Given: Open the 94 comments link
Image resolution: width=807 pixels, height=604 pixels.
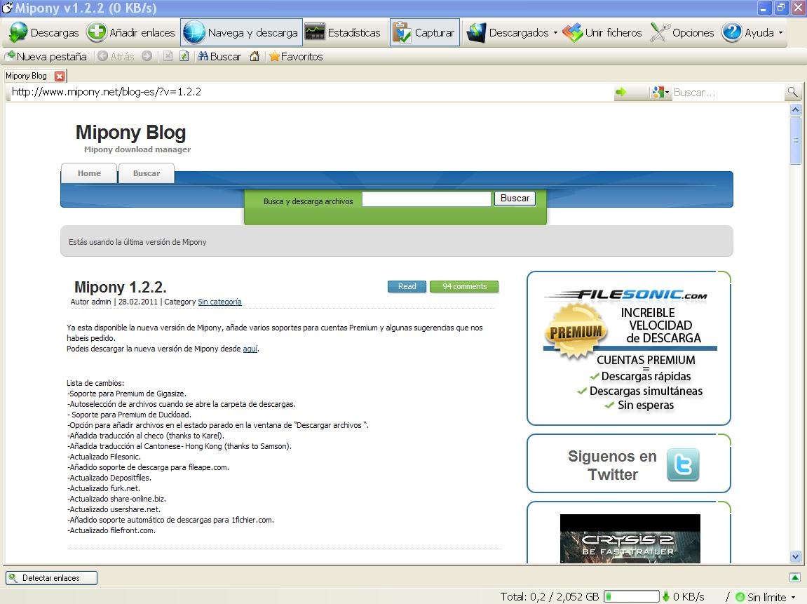Looking at the screenshot, I should click(x=464, y=286).
